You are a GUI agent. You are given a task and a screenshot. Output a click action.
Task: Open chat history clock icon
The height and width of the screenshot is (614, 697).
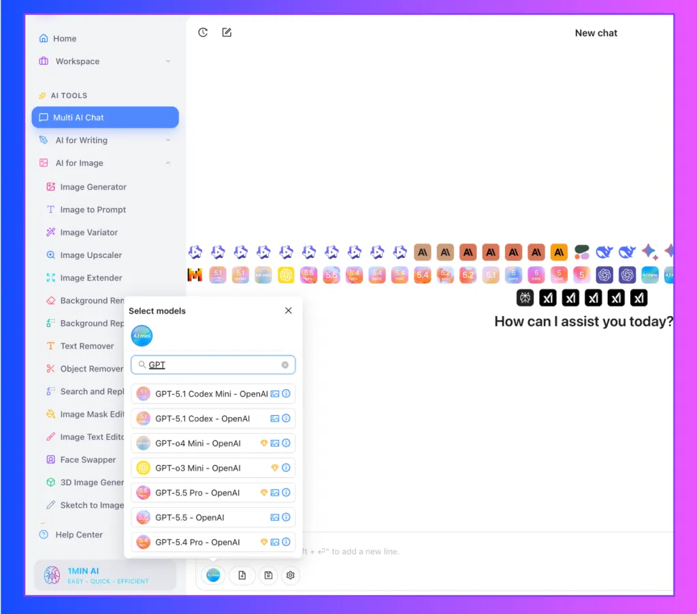[x=203, y=33]
